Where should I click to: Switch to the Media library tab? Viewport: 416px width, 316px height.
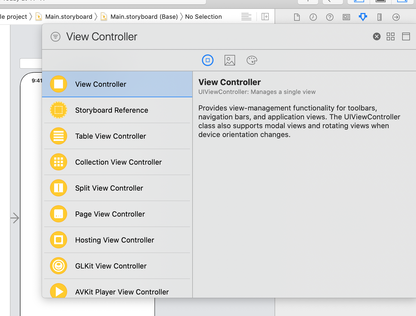(x=230, y=60)
